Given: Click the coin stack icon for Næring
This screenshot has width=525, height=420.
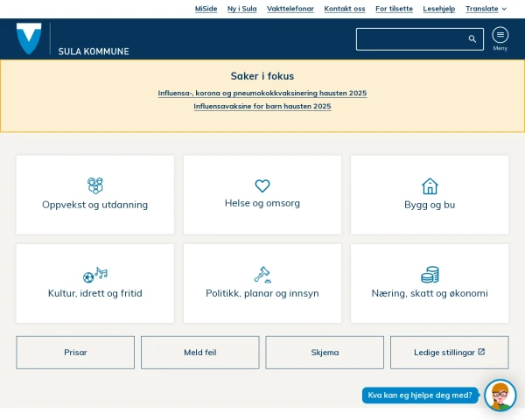Looking at the screenshot, I should (430, 275).
